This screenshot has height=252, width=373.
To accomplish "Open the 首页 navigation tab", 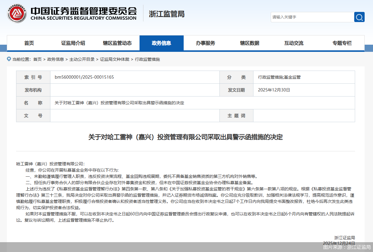I will coord(29,43).
